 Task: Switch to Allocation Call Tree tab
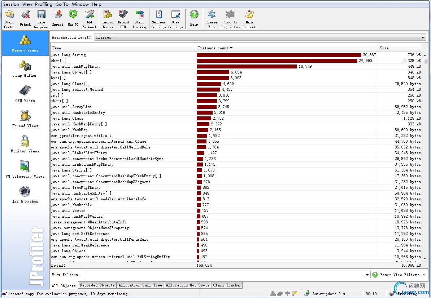(140, 285)
